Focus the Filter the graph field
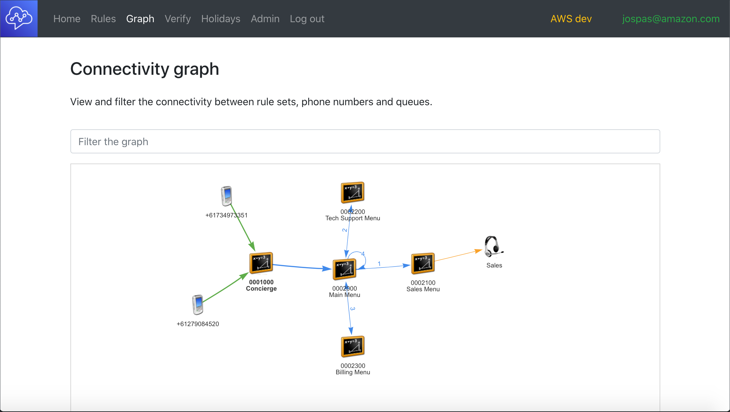 coord(365,141)
